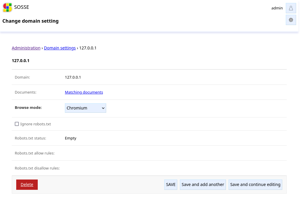Enable the Ignore robots.txt checkbox
302x201 pixels.
pyautogui.click(x=17, y=124)
